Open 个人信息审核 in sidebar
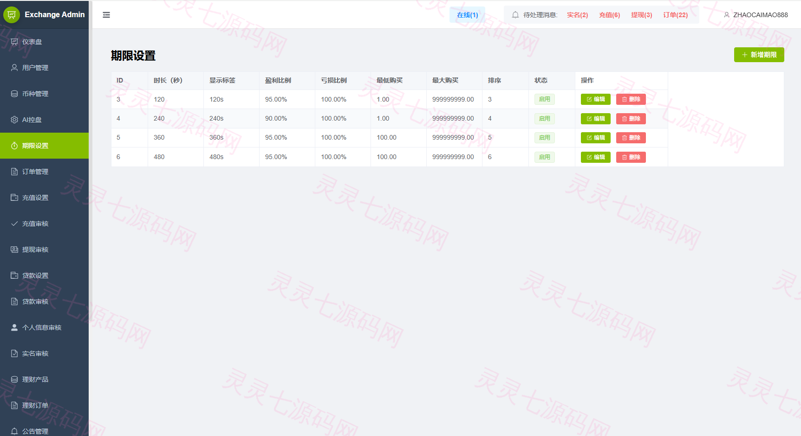The height and width of the screenshot is (436, 801). tap(44, 327)
